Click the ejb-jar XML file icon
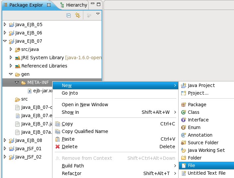This screenshot has width=234, height=178. (30, 91)
